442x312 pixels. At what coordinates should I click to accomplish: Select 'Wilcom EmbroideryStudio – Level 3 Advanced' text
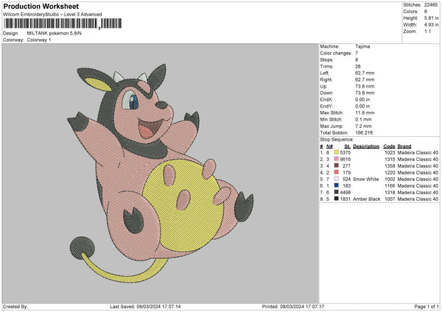tap(52, 15)
